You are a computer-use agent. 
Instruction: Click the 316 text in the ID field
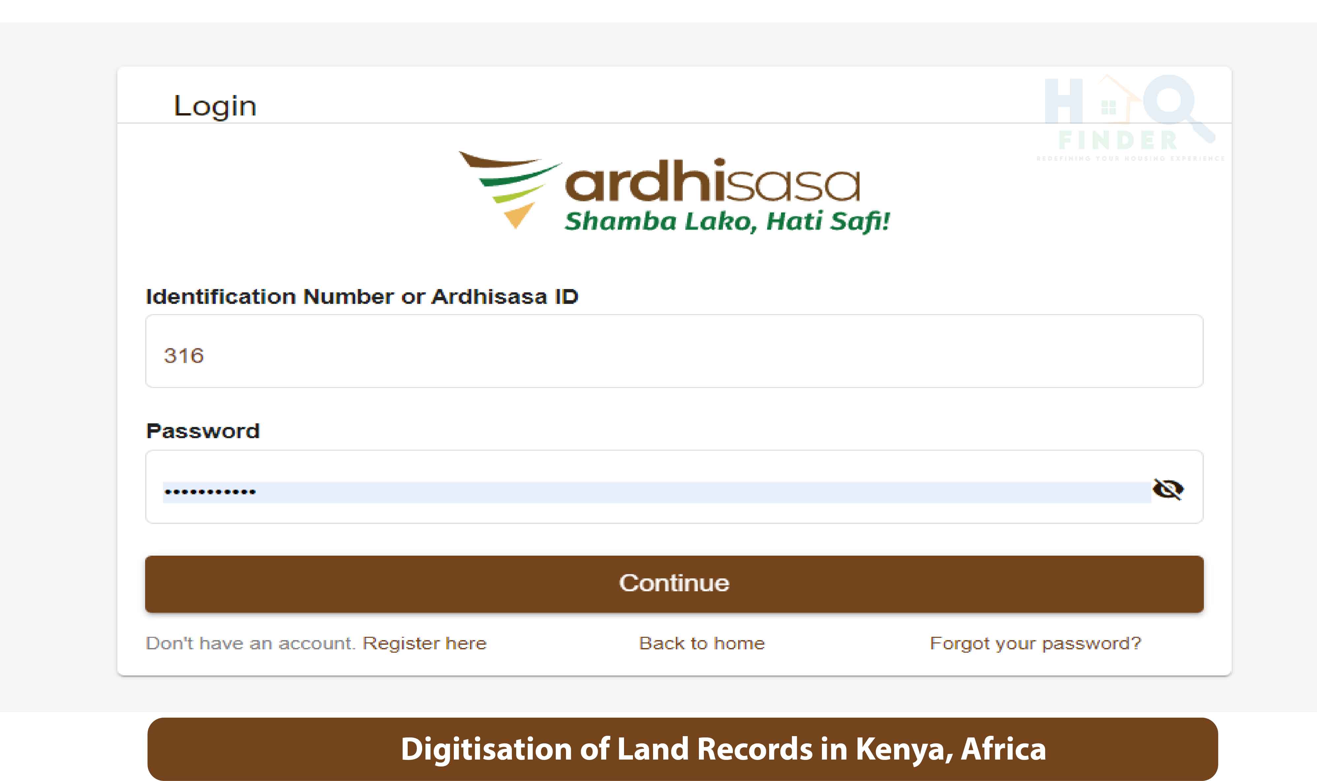[184, 356]
